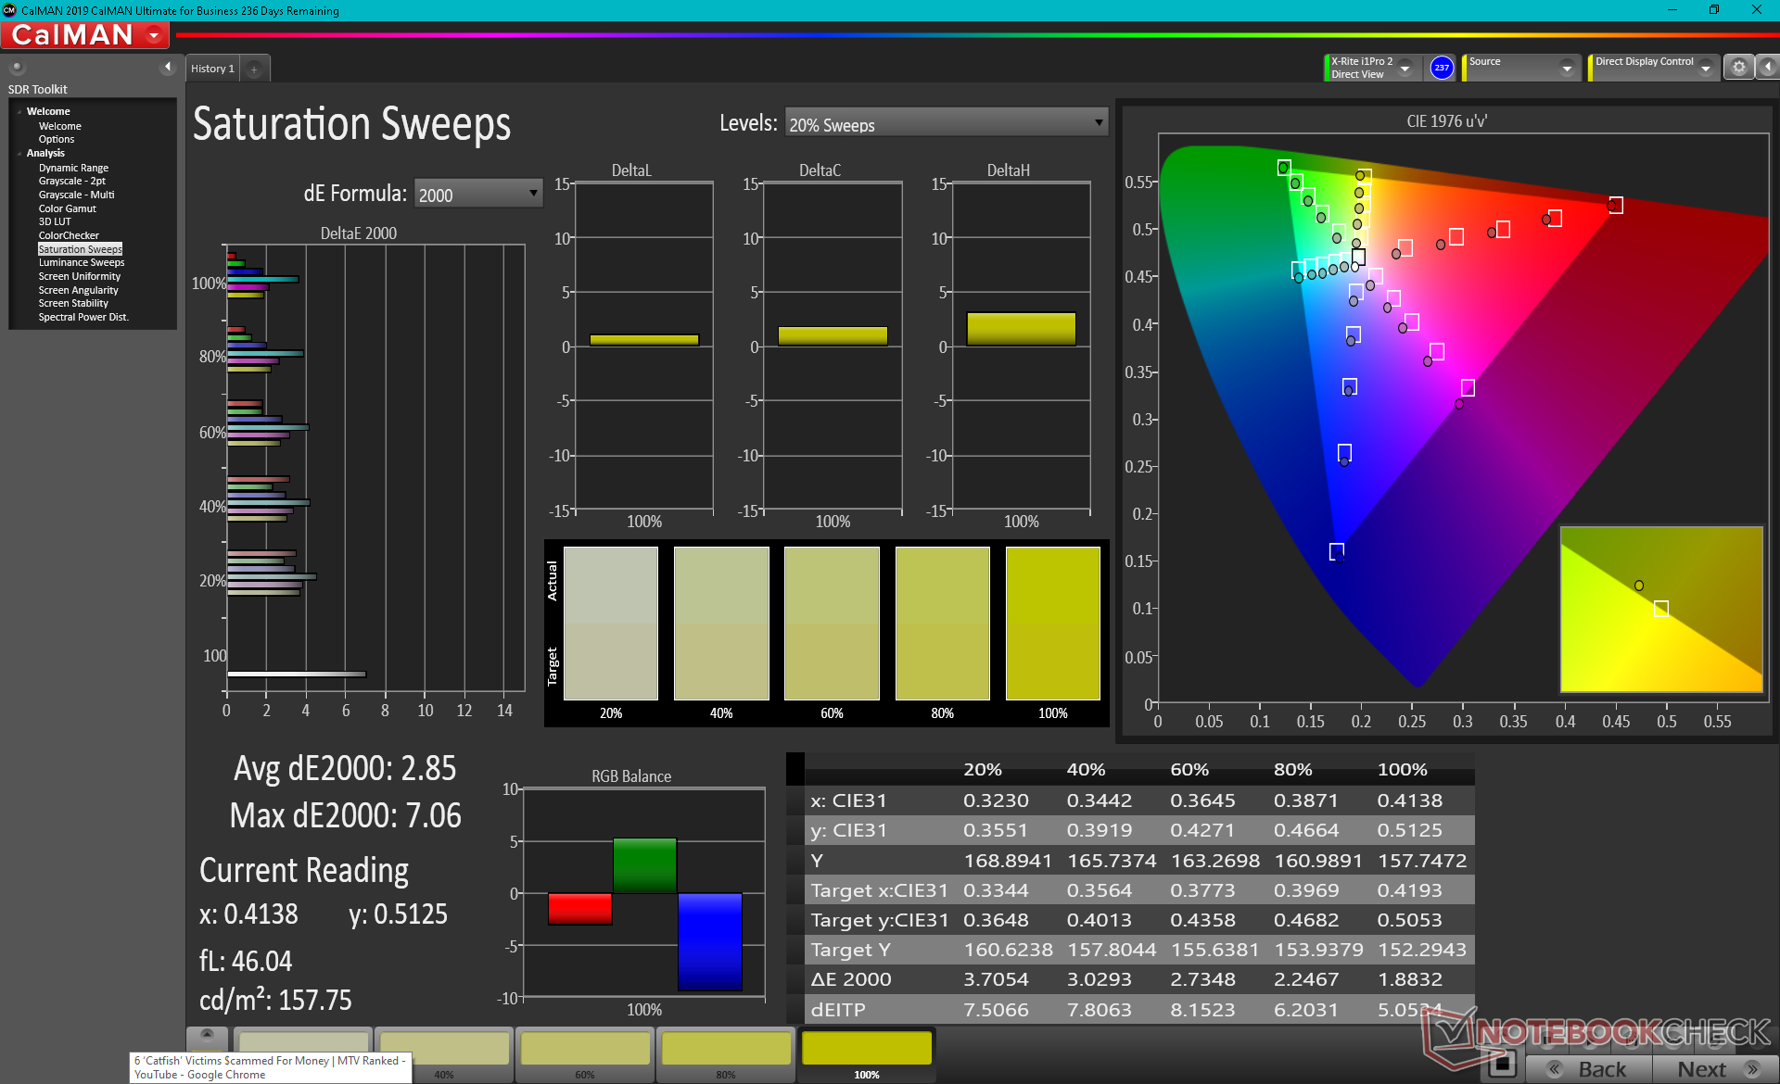
Task: Click the stop measurement button
Action: (1502, 1063)
